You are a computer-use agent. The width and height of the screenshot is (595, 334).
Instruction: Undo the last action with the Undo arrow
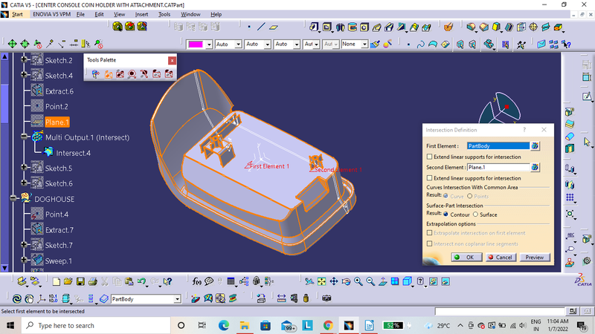(x=141, y=281)
